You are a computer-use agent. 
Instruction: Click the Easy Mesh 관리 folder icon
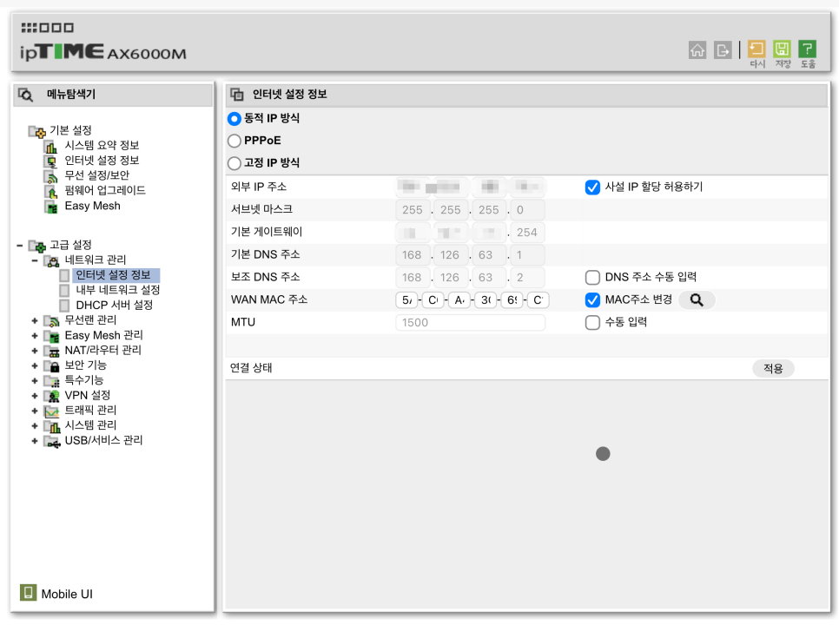(51, 336)
